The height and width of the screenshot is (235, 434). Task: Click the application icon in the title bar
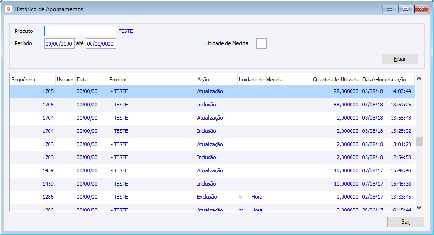coord(8,9)
